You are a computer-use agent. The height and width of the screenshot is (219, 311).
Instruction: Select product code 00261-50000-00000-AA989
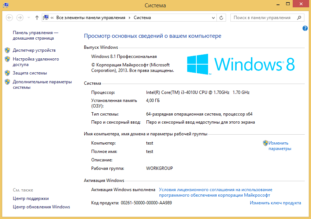tap(147, 203)
